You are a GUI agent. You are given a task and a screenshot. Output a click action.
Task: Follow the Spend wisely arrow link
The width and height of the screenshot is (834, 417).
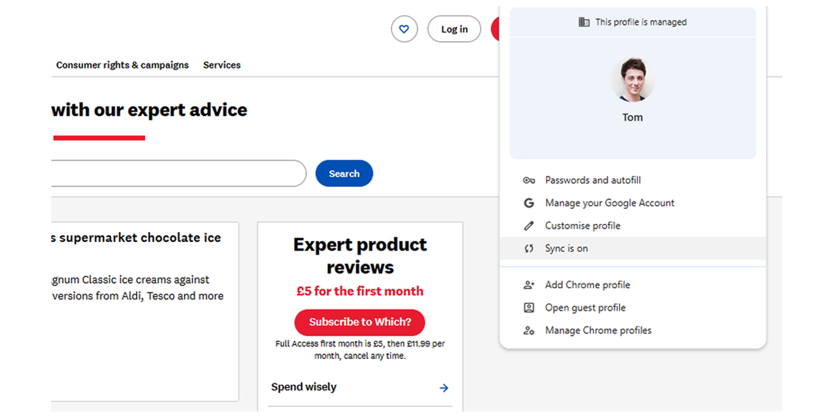tap(444, 388)
